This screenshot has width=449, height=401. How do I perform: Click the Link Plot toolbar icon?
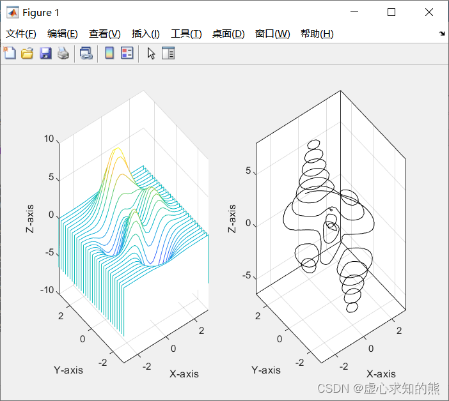(86, 53)
